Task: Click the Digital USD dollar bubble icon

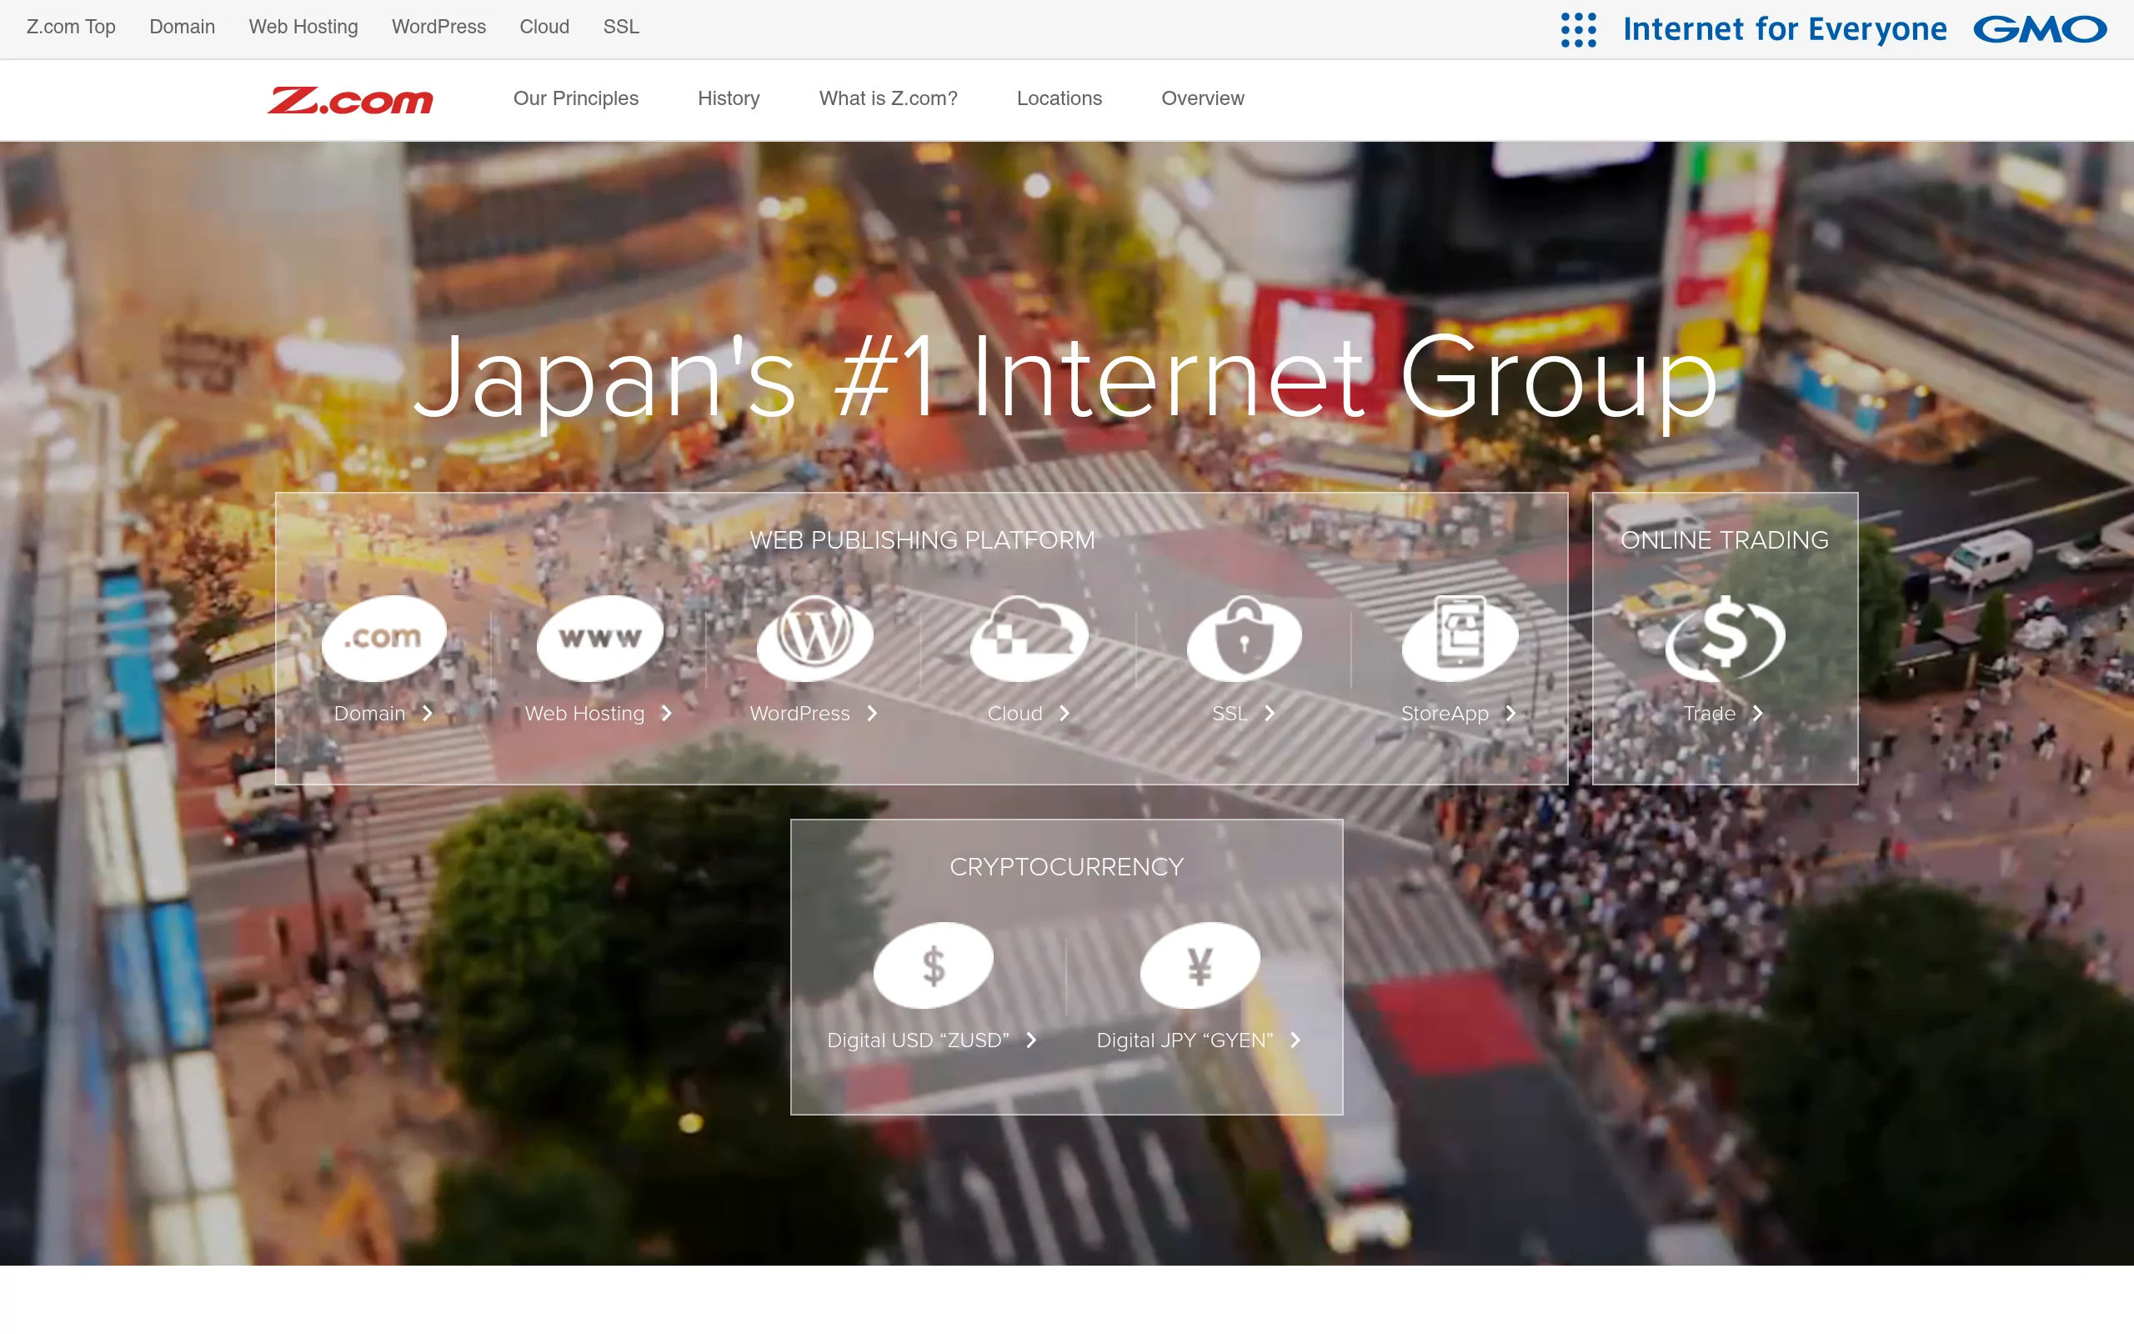Action: coord(933,965)
